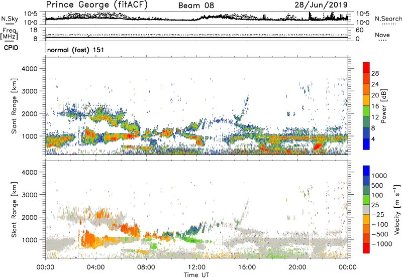Pick the blue top segment of the velocity colorbar
This screenshot has height=278, width=402.
366,171
